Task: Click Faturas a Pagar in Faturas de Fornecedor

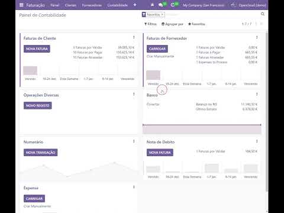Action: click(x=208, y=53)
